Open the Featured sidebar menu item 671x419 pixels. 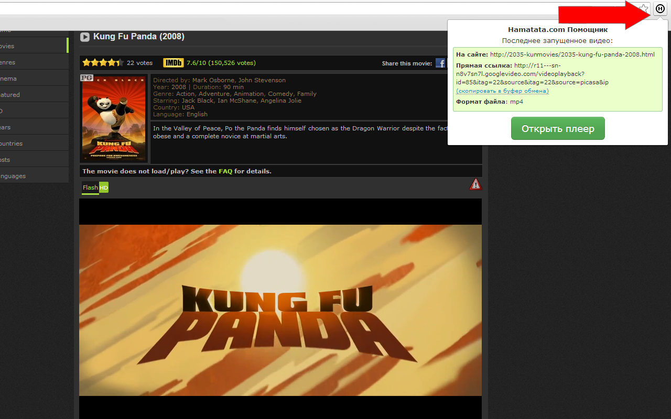pos(34,95)
